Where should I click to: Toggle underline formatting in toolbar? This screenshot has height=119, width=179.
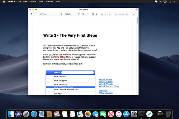click(x=109, y=14)
